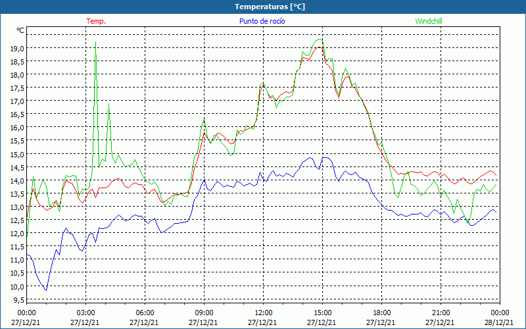
Task: Click the '10,5' y-axis label
Action: coord(18,273)
